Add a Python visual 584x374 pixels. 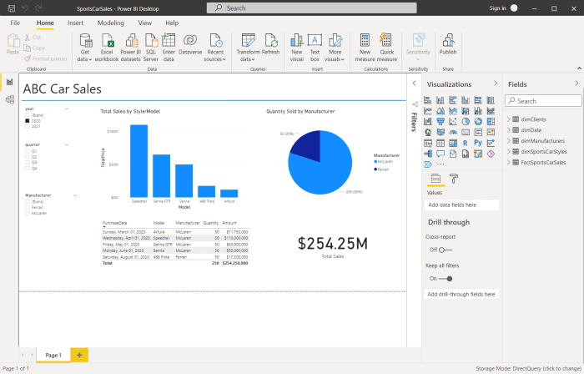point(478,143)
